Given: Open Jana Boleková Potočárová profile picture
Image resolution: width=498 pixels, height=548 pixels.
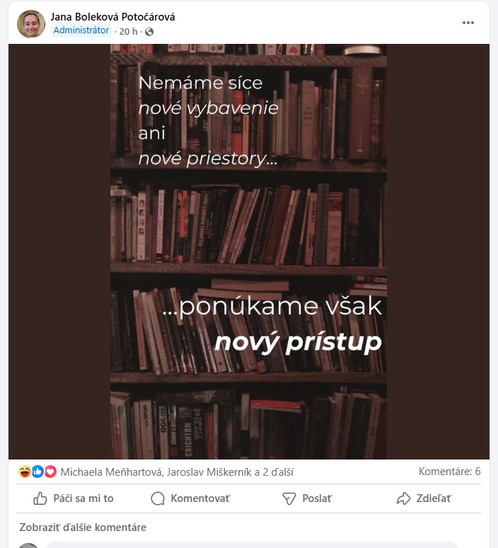Looking at the screenshot, I should coord(31,24).
